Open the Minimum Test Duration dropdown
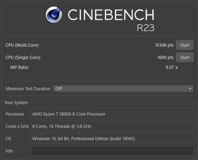 [123, 89]
